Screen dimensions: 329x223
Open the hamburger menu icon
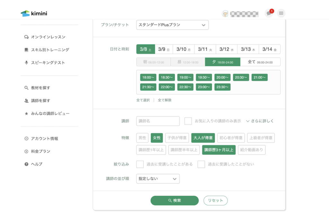click(281, 13)
